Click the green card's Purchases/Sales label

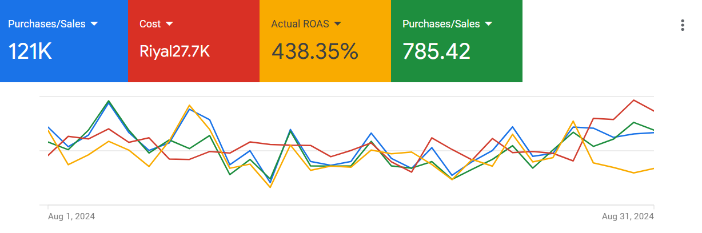pos(441,24)
